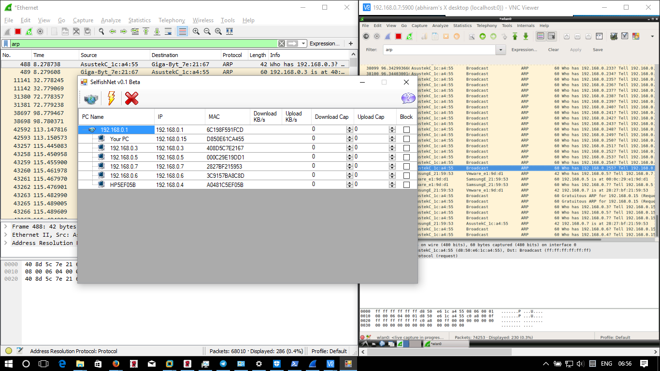Increase Download Cap for 192.168.0.1 row

click(350, 128)
